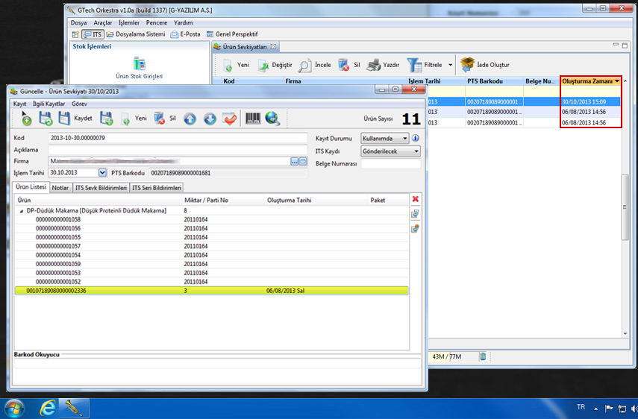Open the Genel Perspektif

click(x=232, y=34)
